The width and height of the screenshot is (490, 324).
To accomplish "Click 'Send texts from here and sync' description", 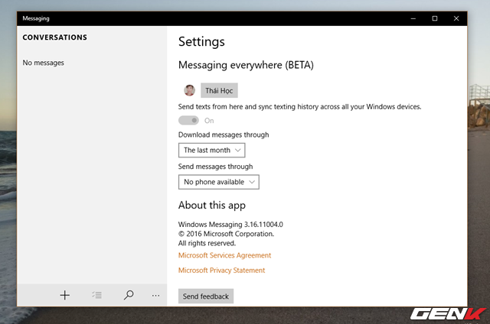I will coord(299,107).
